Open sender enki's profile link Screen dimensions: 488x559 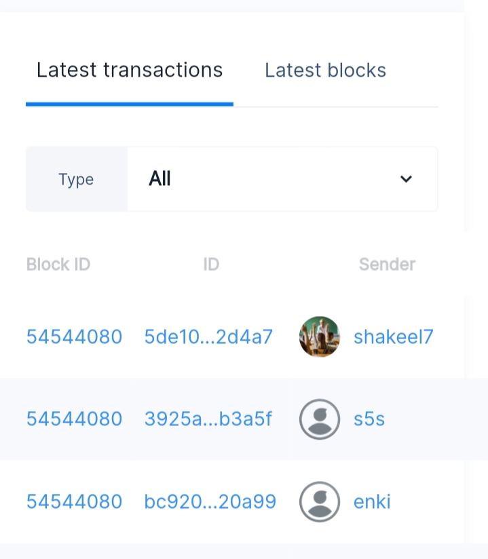point(372,502)
